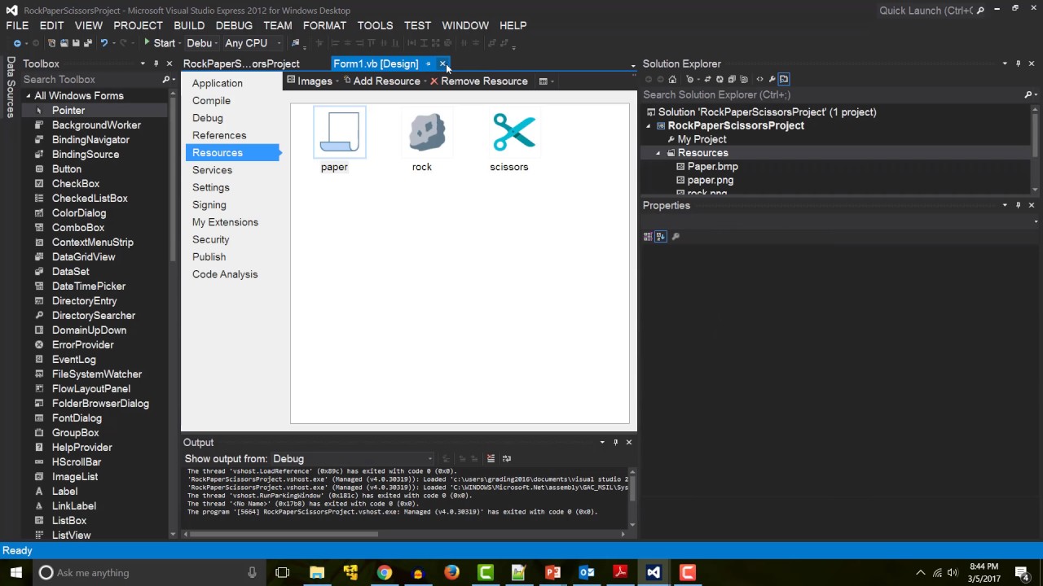Select My Project in Solution Explorer
This screenshot has height=586, width=1043.
[x=702, y=139]
